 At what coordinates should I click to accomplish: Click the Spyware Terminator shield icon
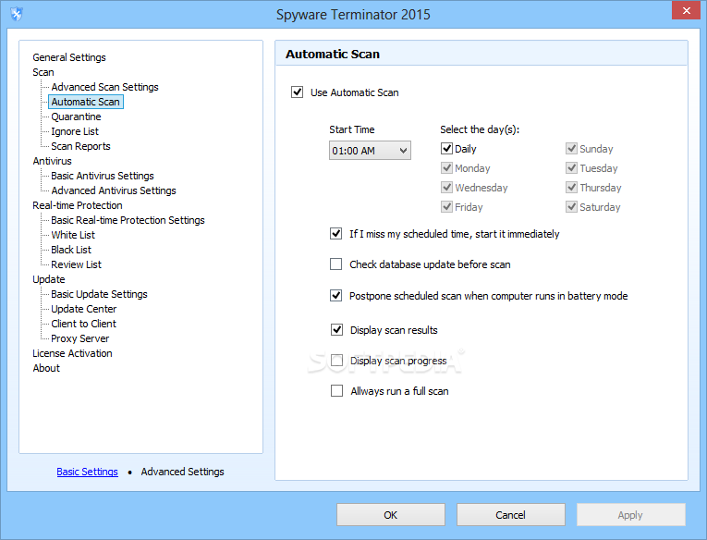point(17,14)
